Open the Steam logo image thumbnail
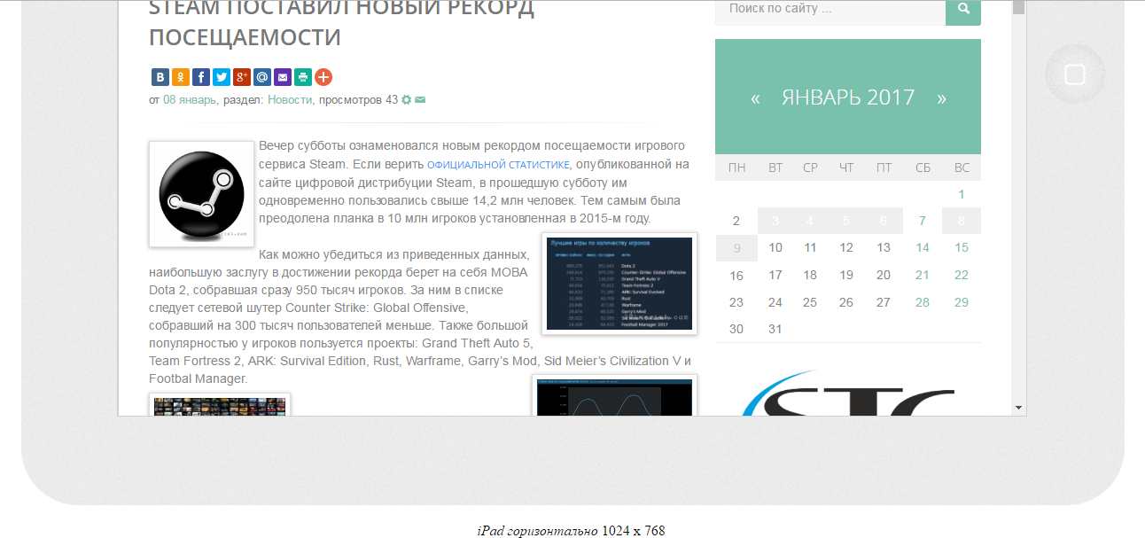Image resolution: width=1145 pixels, height=538 pixels. point(202,194)
